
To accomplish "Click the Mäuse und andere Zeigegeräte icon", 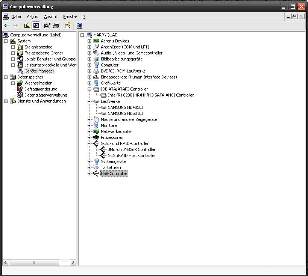I will click(96, 119).
